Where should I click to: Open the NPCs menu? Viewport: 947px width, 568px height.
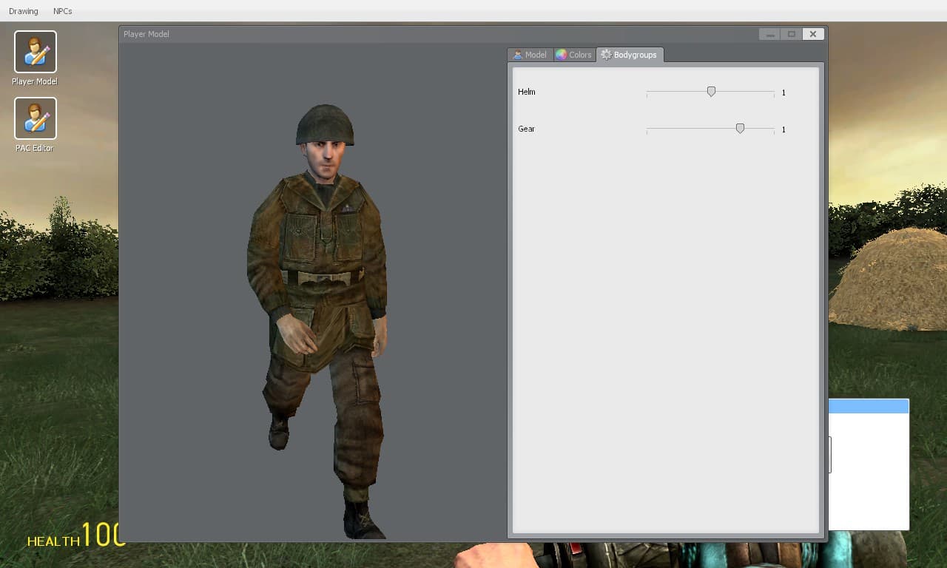(63, 11)
